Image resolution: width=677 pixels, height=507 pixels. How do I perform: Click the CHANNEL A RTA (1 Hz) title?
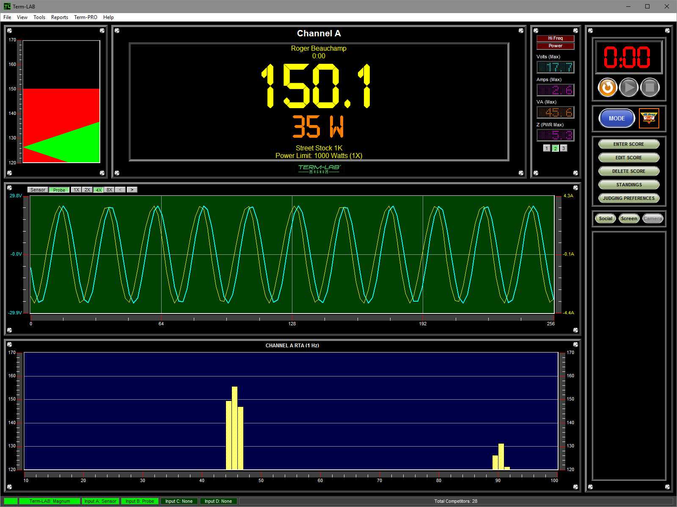[292, 346]
